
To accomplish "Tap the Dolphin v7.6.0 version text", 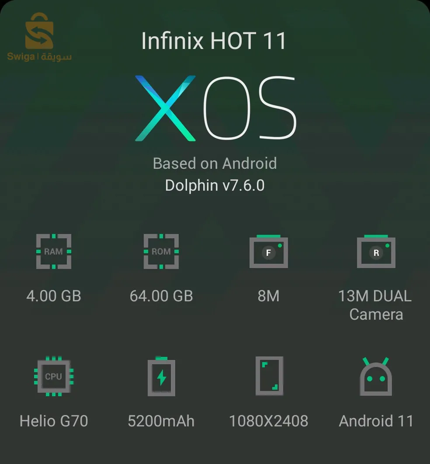I will coord(215,185).
